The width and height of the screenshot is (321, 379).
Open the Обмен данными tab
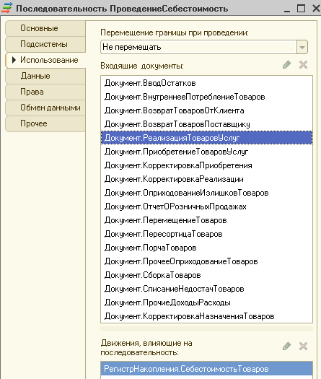[x=45, y=108]
